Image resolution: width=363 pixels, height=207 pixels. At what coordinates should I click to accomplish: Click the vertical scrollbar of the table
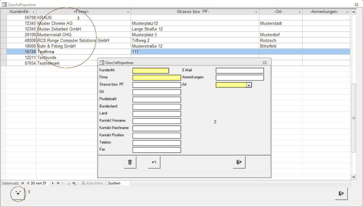pos(354,118)
